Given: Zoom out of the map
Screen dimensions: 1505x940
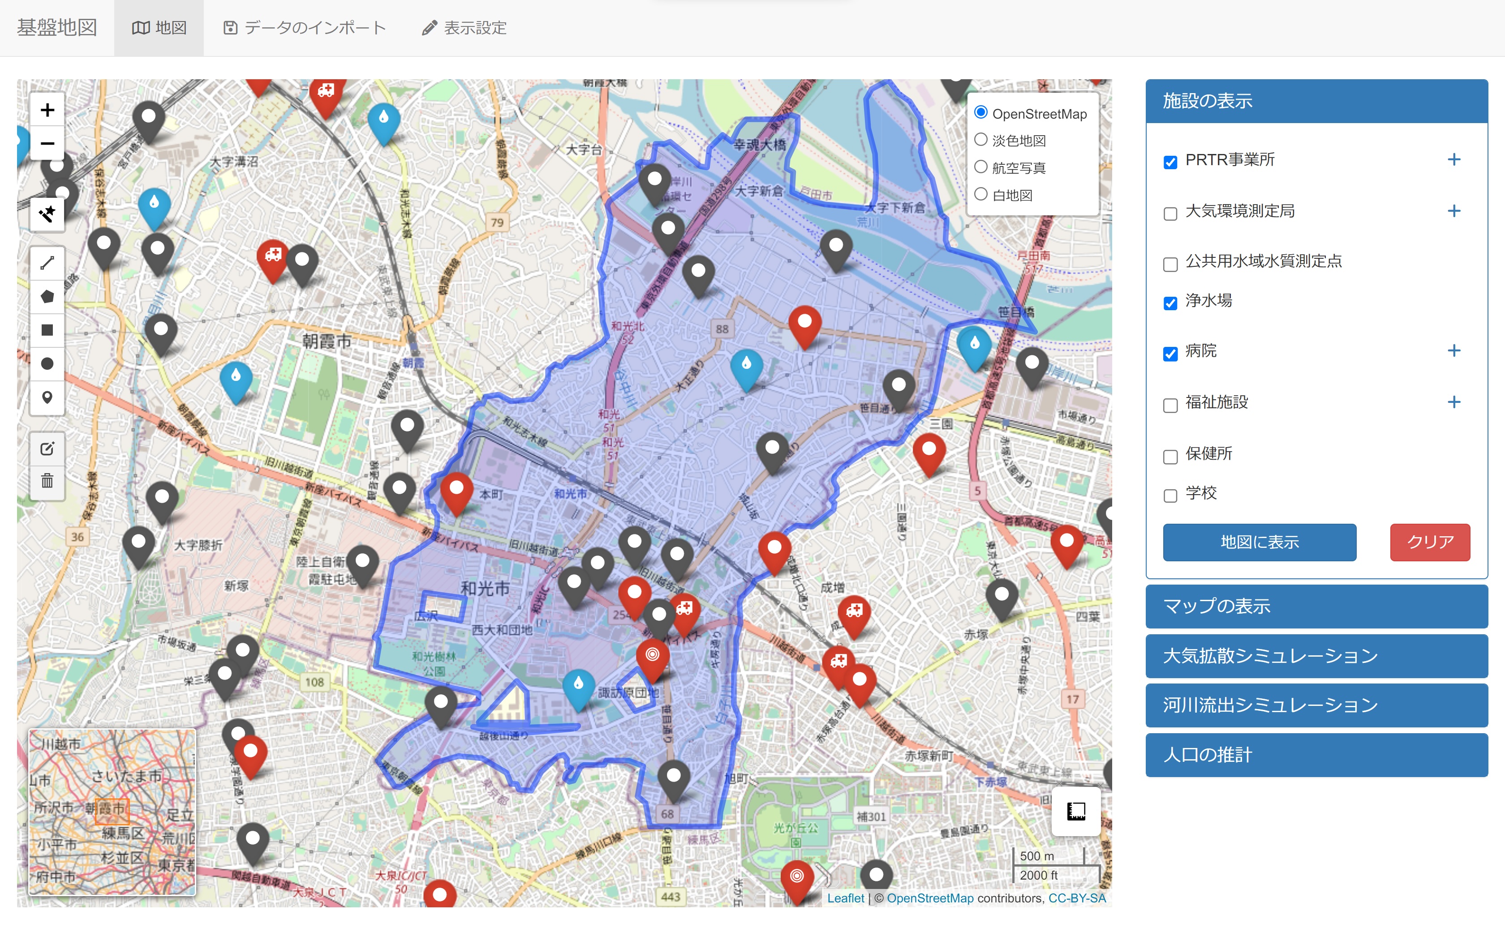Looking at the screenshot, I should coord(47,144).
